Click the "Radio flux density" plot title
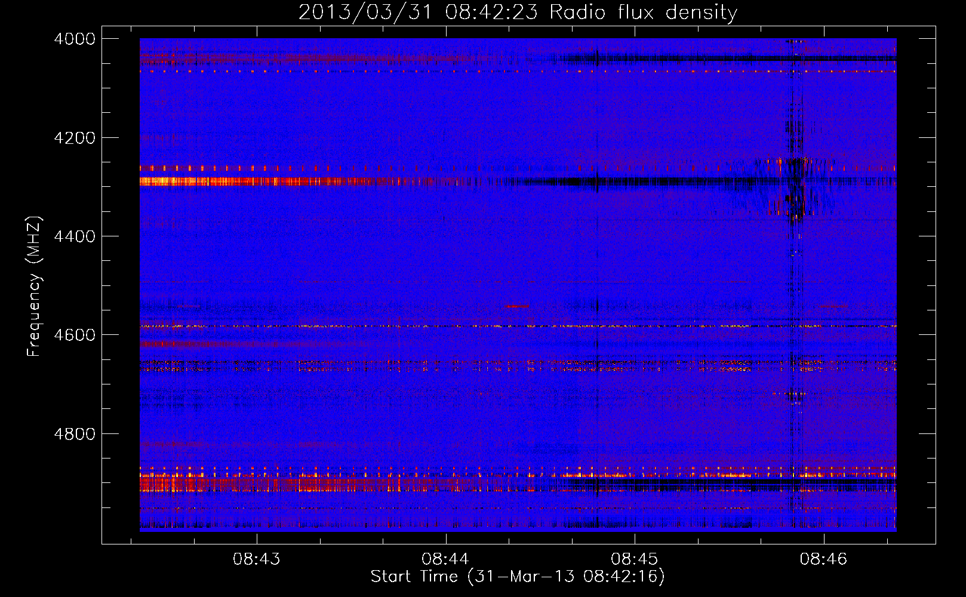Viewport: 966px width, 597px height. [x=518, y=12]
